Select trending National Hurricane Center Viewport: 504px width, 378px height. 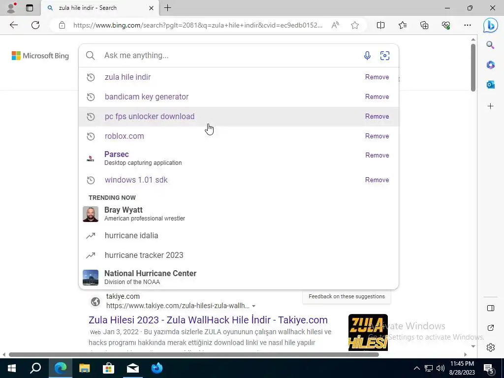pos(239,278)
